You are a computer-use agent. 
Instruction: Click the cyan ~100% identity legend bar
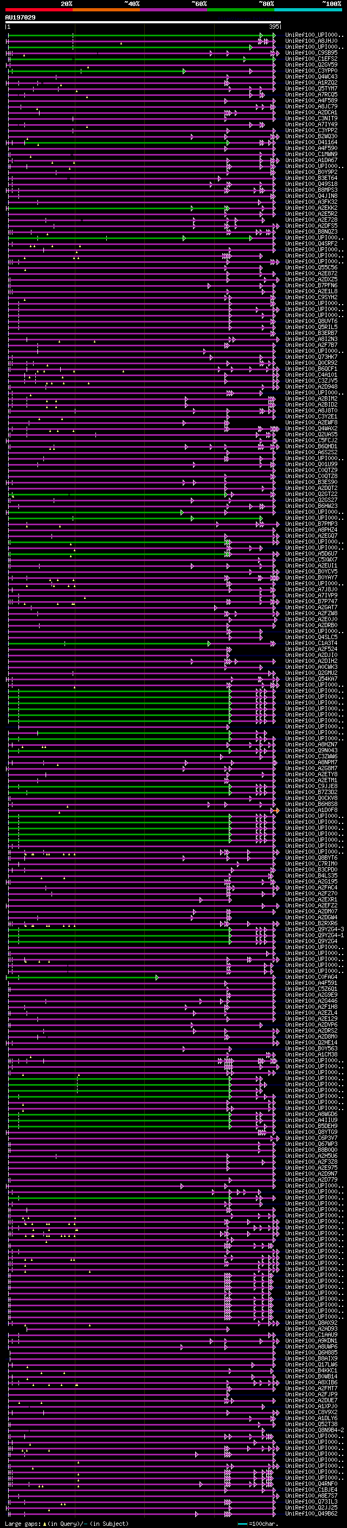click(308, 10)
